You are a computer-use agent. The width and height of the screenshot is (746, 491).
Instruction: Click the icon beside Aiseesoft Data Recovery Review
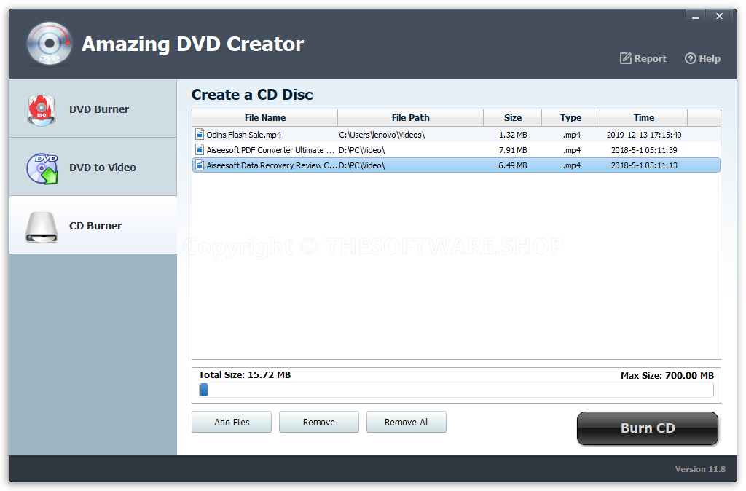pos(199,165)
